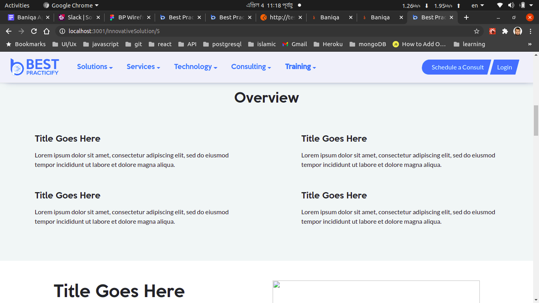The width and height of the screenshot is (539, 303).
Task: Click the Schedule a Consult button
Action: point(457,67)
